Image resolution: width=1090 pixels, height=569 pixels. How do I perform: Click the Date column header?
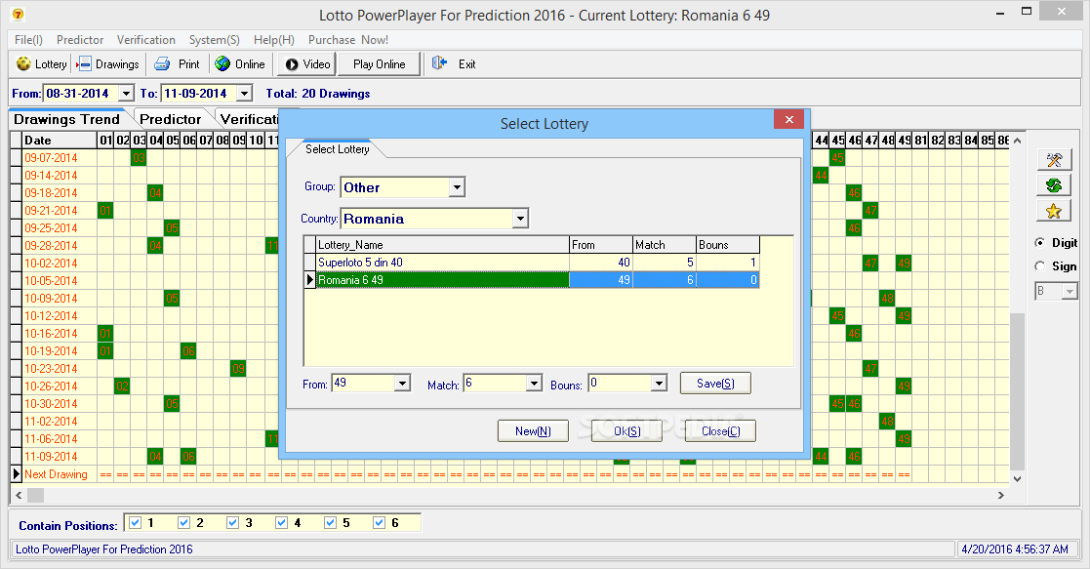[x=60, y=140]
